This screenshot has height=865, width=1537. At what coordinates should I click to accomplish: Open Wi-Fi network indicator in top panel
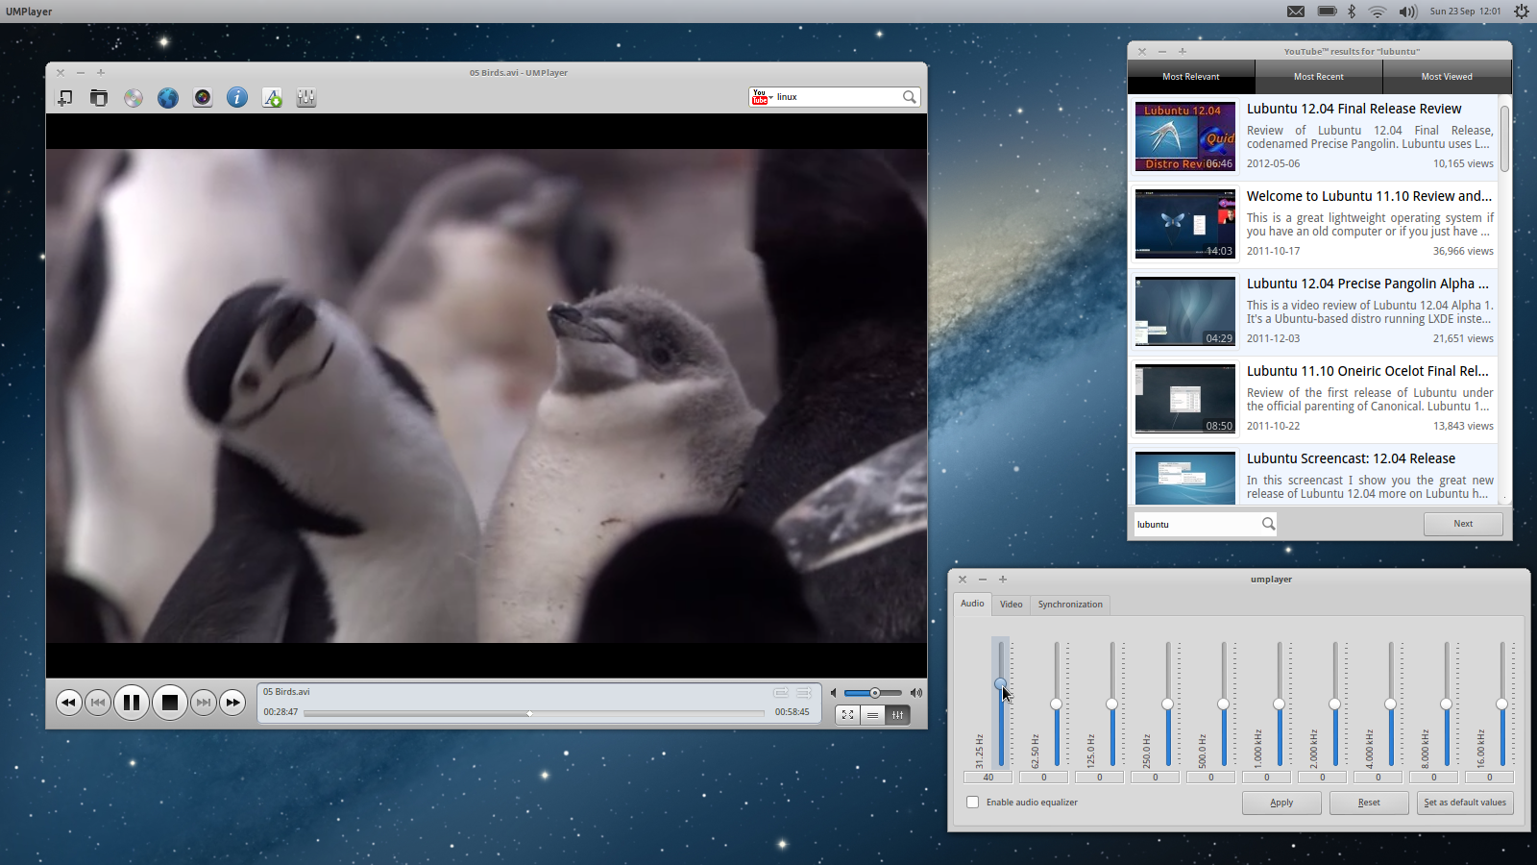click(x=1378, y=12)
